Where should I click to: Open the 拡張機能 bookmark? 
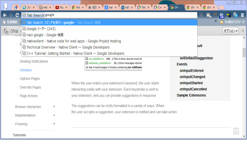pos(10,22)
